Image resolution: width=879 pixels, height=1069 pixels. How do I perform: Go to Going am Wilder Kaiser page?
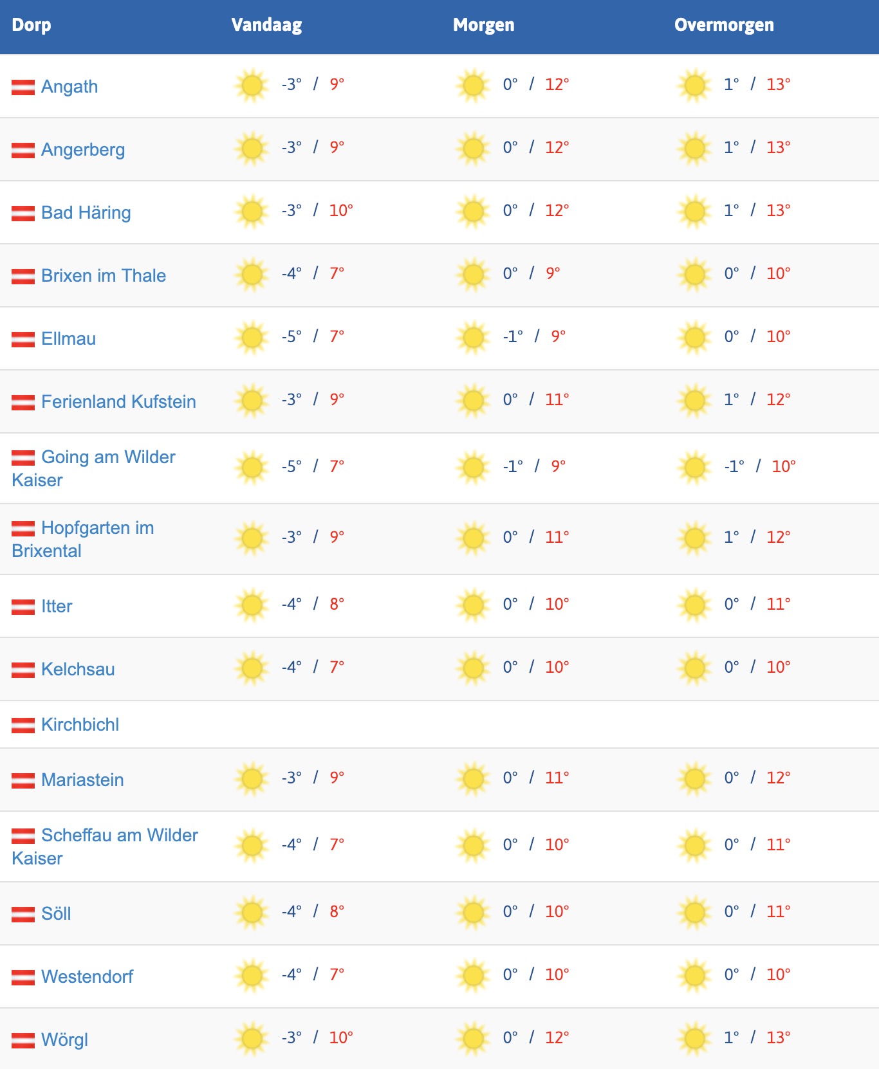[108, 457]
